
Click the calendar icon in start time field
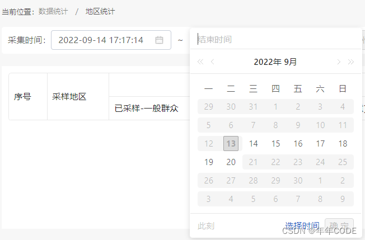pyautogui.click(x=159, y=40)
